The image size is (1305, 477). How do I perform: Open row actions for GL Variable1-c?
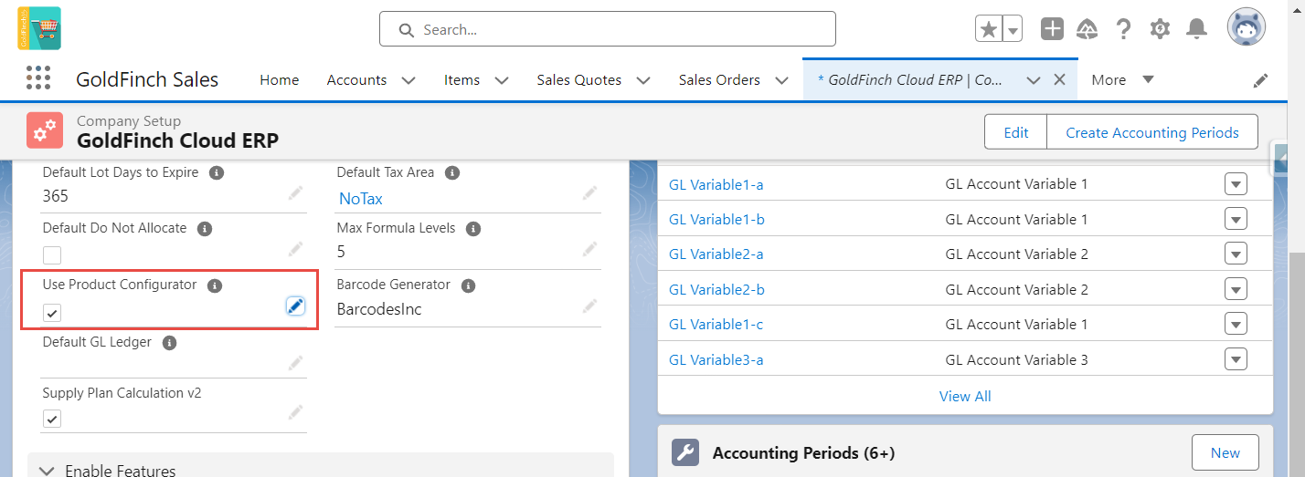point(1236,324)
